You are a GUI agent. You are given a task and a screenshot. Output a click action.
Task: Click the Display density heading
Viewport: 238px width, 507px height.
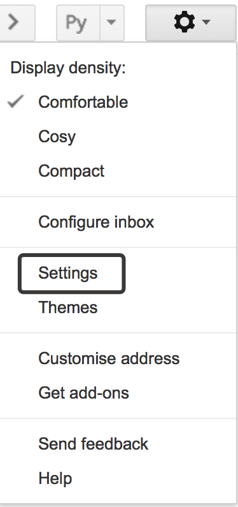pos(67,68)
